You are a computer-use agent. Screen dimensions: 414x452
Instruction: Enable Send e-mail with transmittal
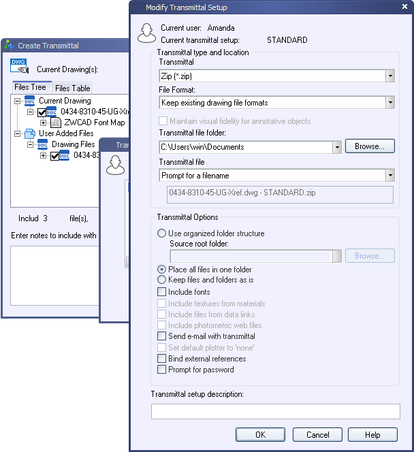(162, 336)
